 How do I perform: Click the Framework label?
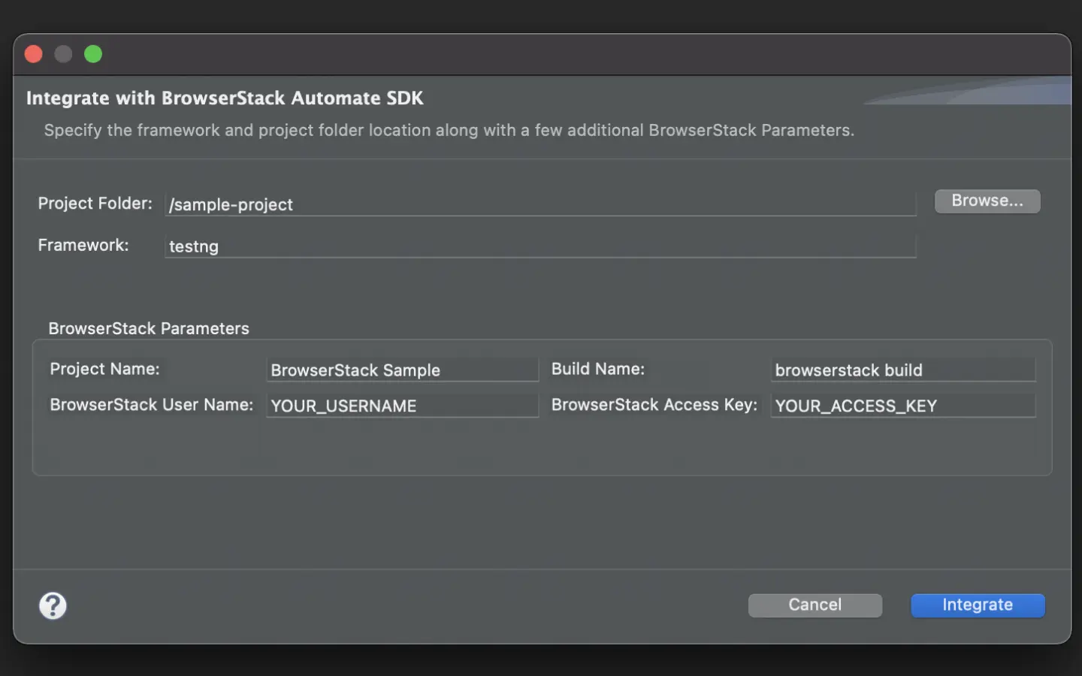(x=83, y=246)
